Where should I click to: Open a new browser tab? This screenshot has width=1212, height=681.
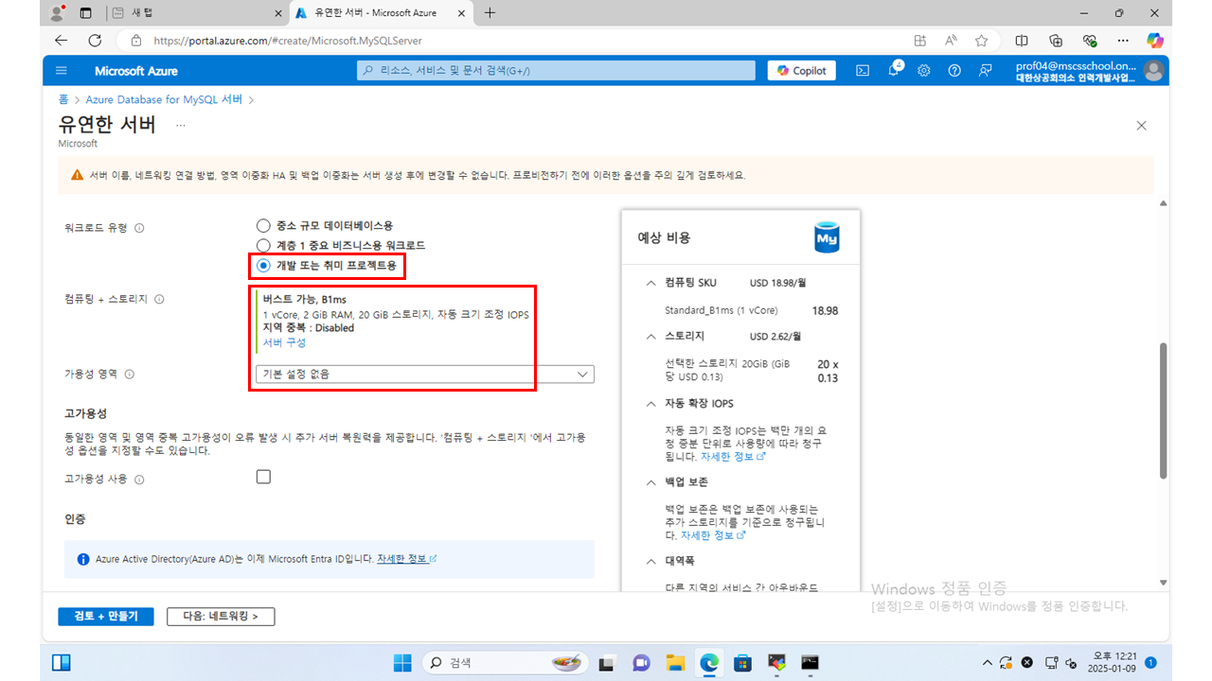(x=490, y=13)
